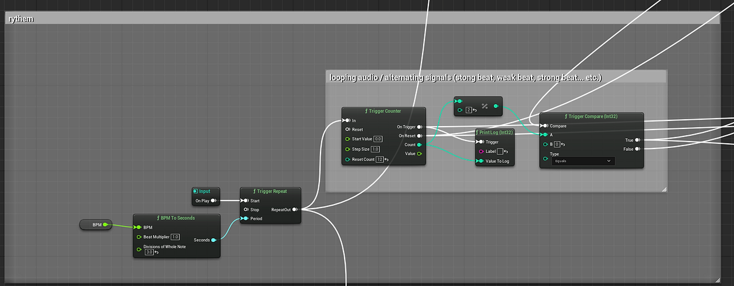734x286 pixels.
Task: Click the Count output pin
Action: pos(420,145)
